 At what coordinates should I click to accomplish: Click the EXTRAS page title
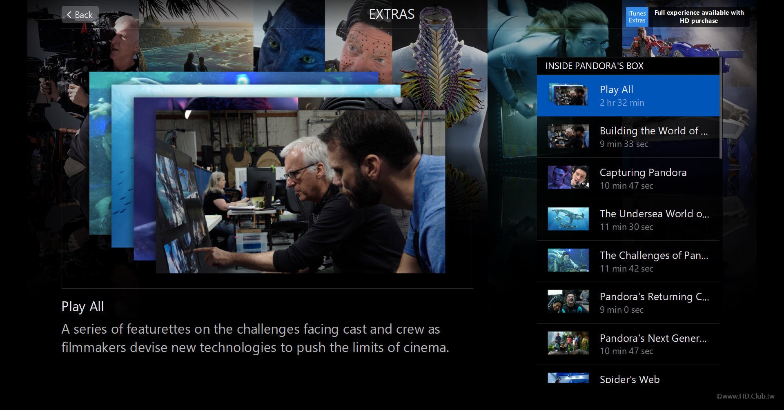click(x=392, y=14)
